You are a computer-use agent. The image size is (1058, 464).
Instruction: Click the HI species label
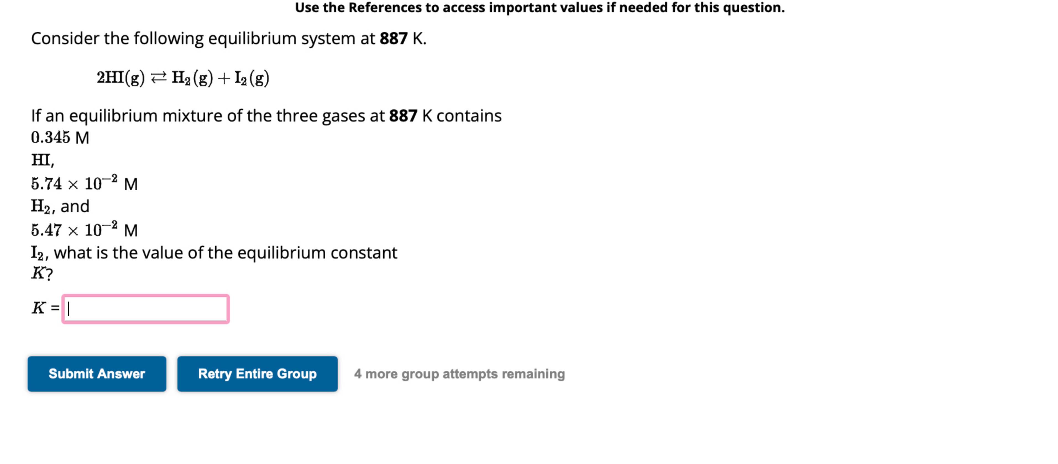click(41, 161)
